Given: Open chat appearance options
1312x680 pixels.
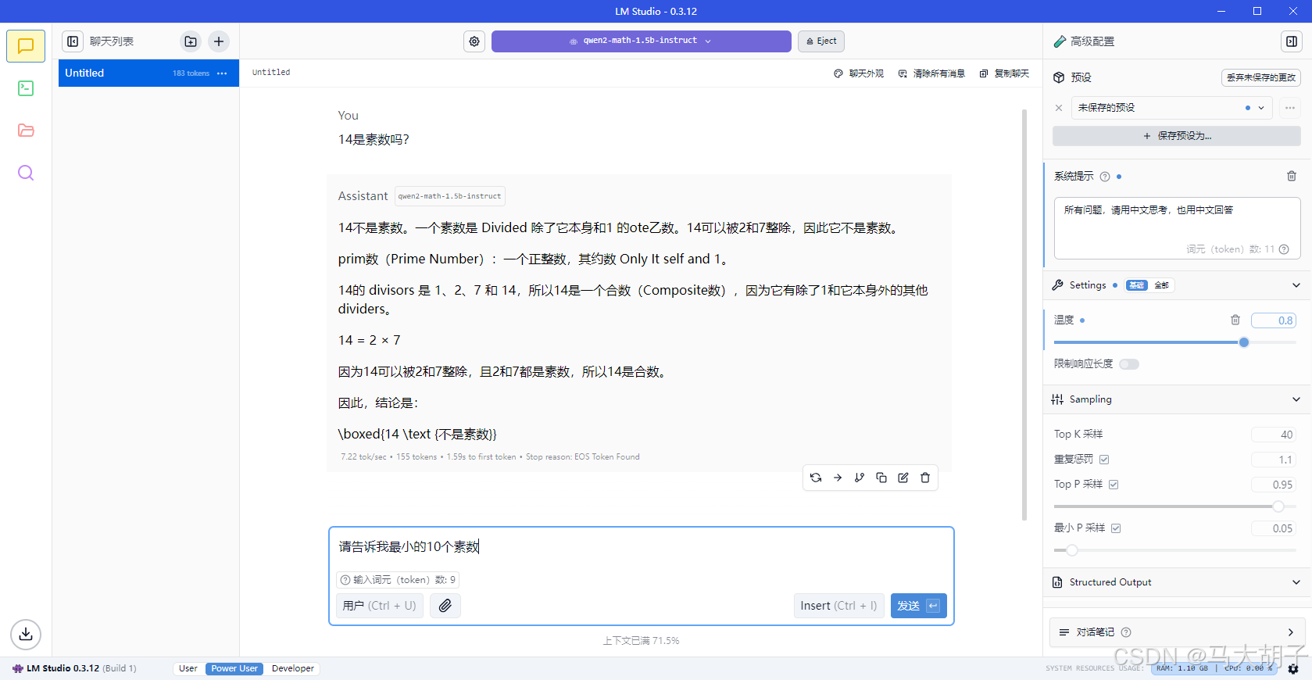Looking at the screenshot, I should 859,73.
